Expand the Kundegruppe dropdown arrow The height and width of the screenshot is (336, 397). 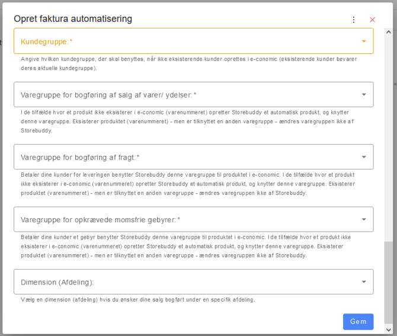tap(364, 41)
